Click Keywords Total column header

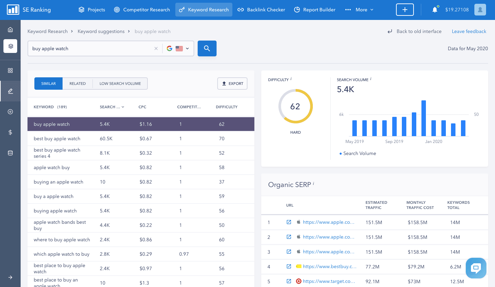[x=458, y=205]
